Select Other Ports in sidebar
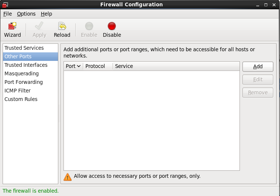Screen dimensions: 280x196 tap(30, 56)
